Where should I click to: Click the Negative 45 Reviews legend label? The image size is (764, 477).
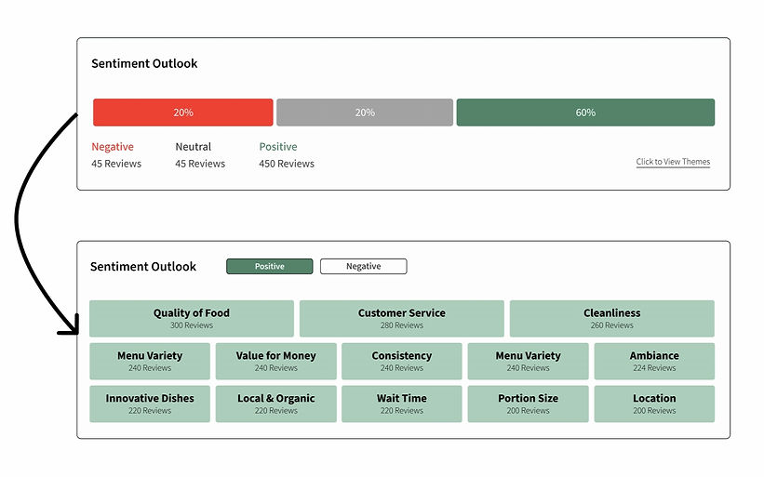tap(116, 155)
